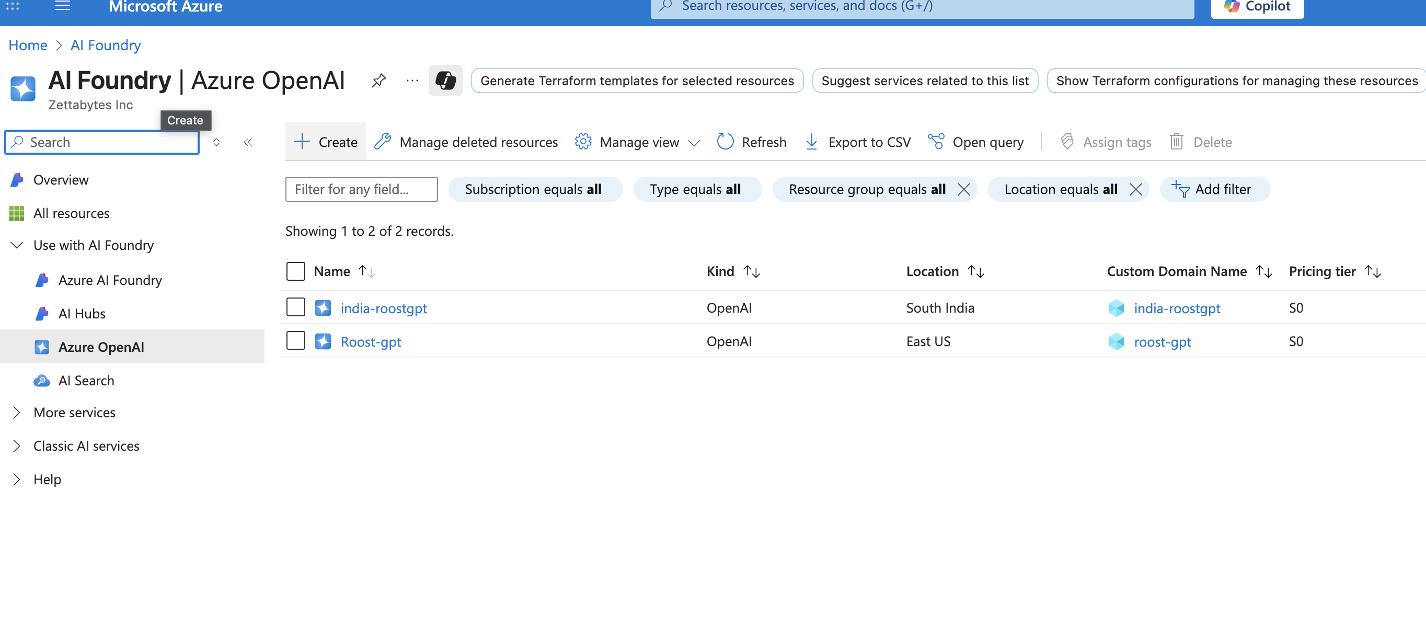Open Resource group equals all filter
This screenshot has width=1426, height=641.
tap(866, 189)
